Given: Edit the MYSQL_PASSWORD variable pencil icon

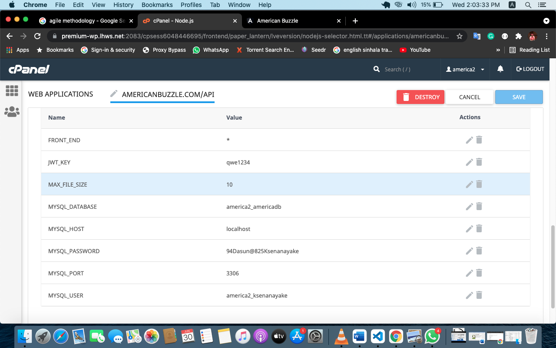Looking at the screenshot, I should coord(469,251).
